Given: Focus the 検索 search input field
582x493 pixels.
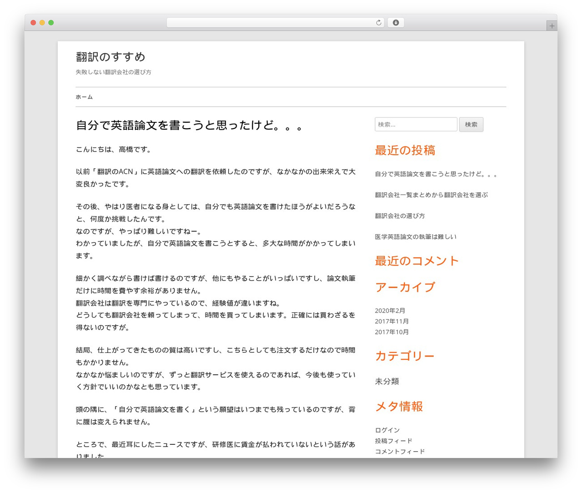Looking at the screenshot, I should click(x=416, y=124).
